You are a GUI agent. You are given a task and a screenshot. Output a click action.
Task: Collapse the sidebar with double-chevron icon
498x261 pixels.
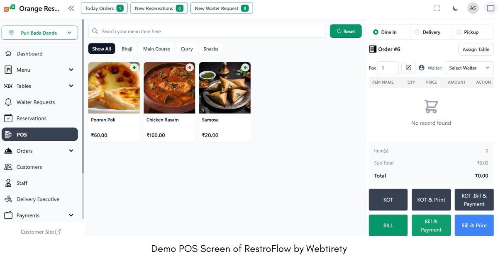(71, 8)
